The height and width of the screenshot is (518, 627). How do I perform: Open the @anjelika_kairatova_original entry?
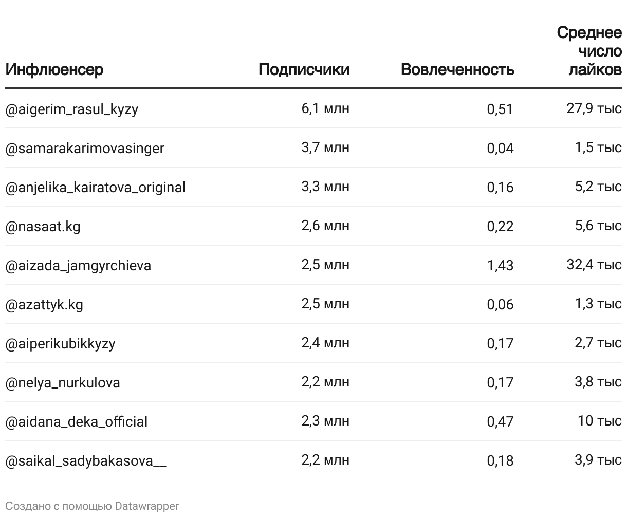[96, 188]
